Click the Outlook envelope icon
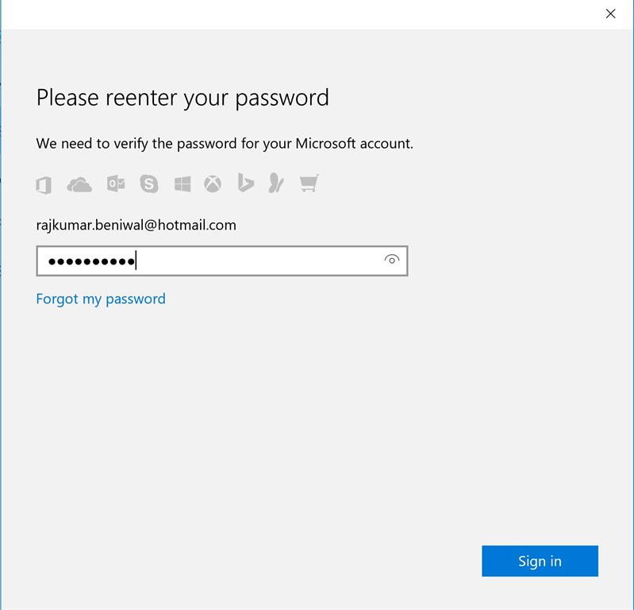 116,184
